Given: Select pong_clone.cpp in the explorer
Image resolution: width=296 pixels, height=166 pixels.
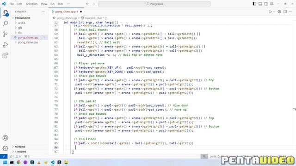Looking at the screenshot, I should (x=28, y=37).
